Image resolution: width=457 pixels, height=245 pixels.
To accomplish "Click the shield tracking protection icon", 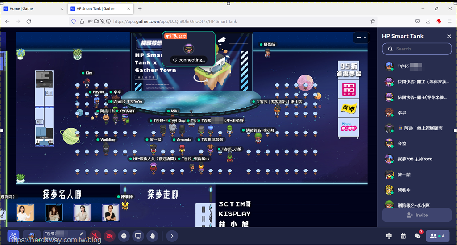I will (x=74, y=21).
